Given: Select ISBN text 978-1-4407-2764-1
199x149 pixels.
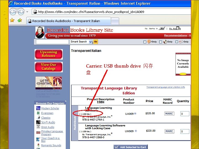Looking at the screenshot, I should 93,119.
